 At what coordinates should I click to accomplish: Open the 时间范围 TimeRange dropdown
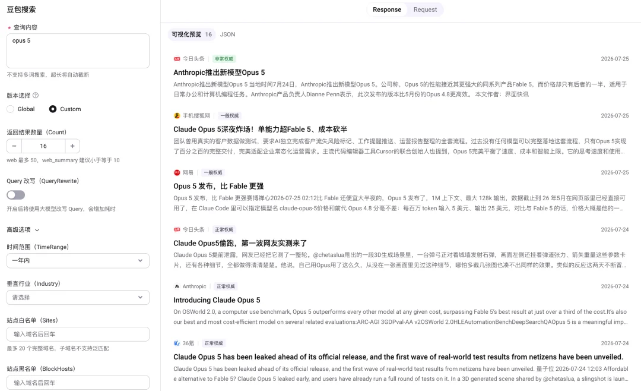coord(78,261)
